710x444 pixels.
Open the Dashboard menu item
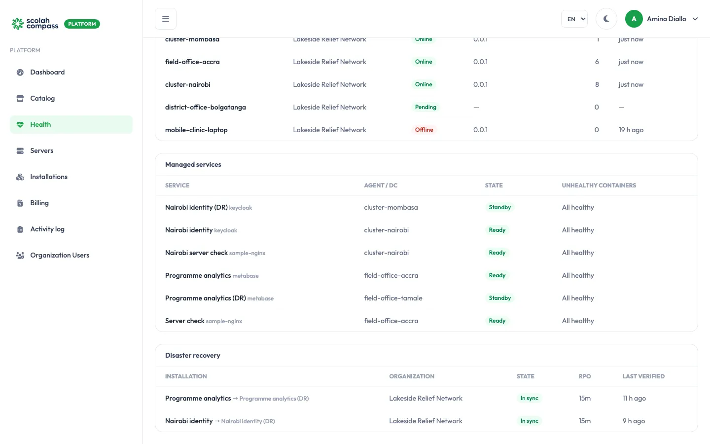tap(71, 73)
